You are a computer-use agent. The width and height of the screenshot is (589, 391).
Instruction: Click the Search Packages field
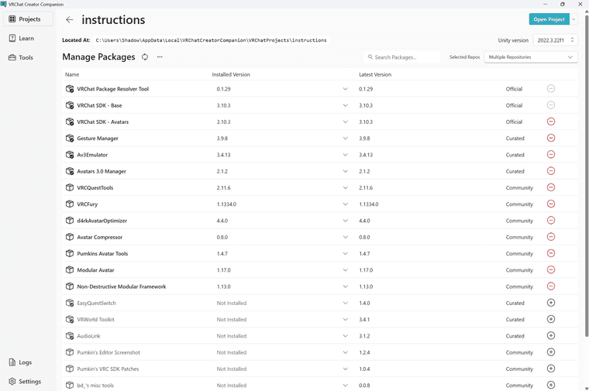pos(402,57)
